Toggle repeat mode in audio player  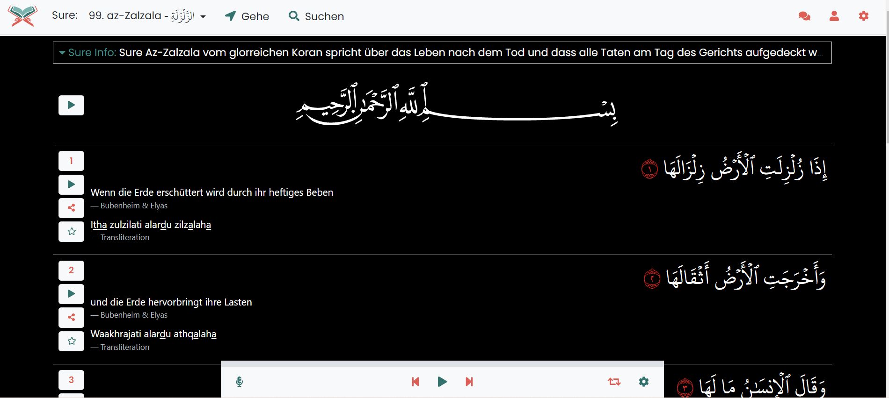click(614, 382)
